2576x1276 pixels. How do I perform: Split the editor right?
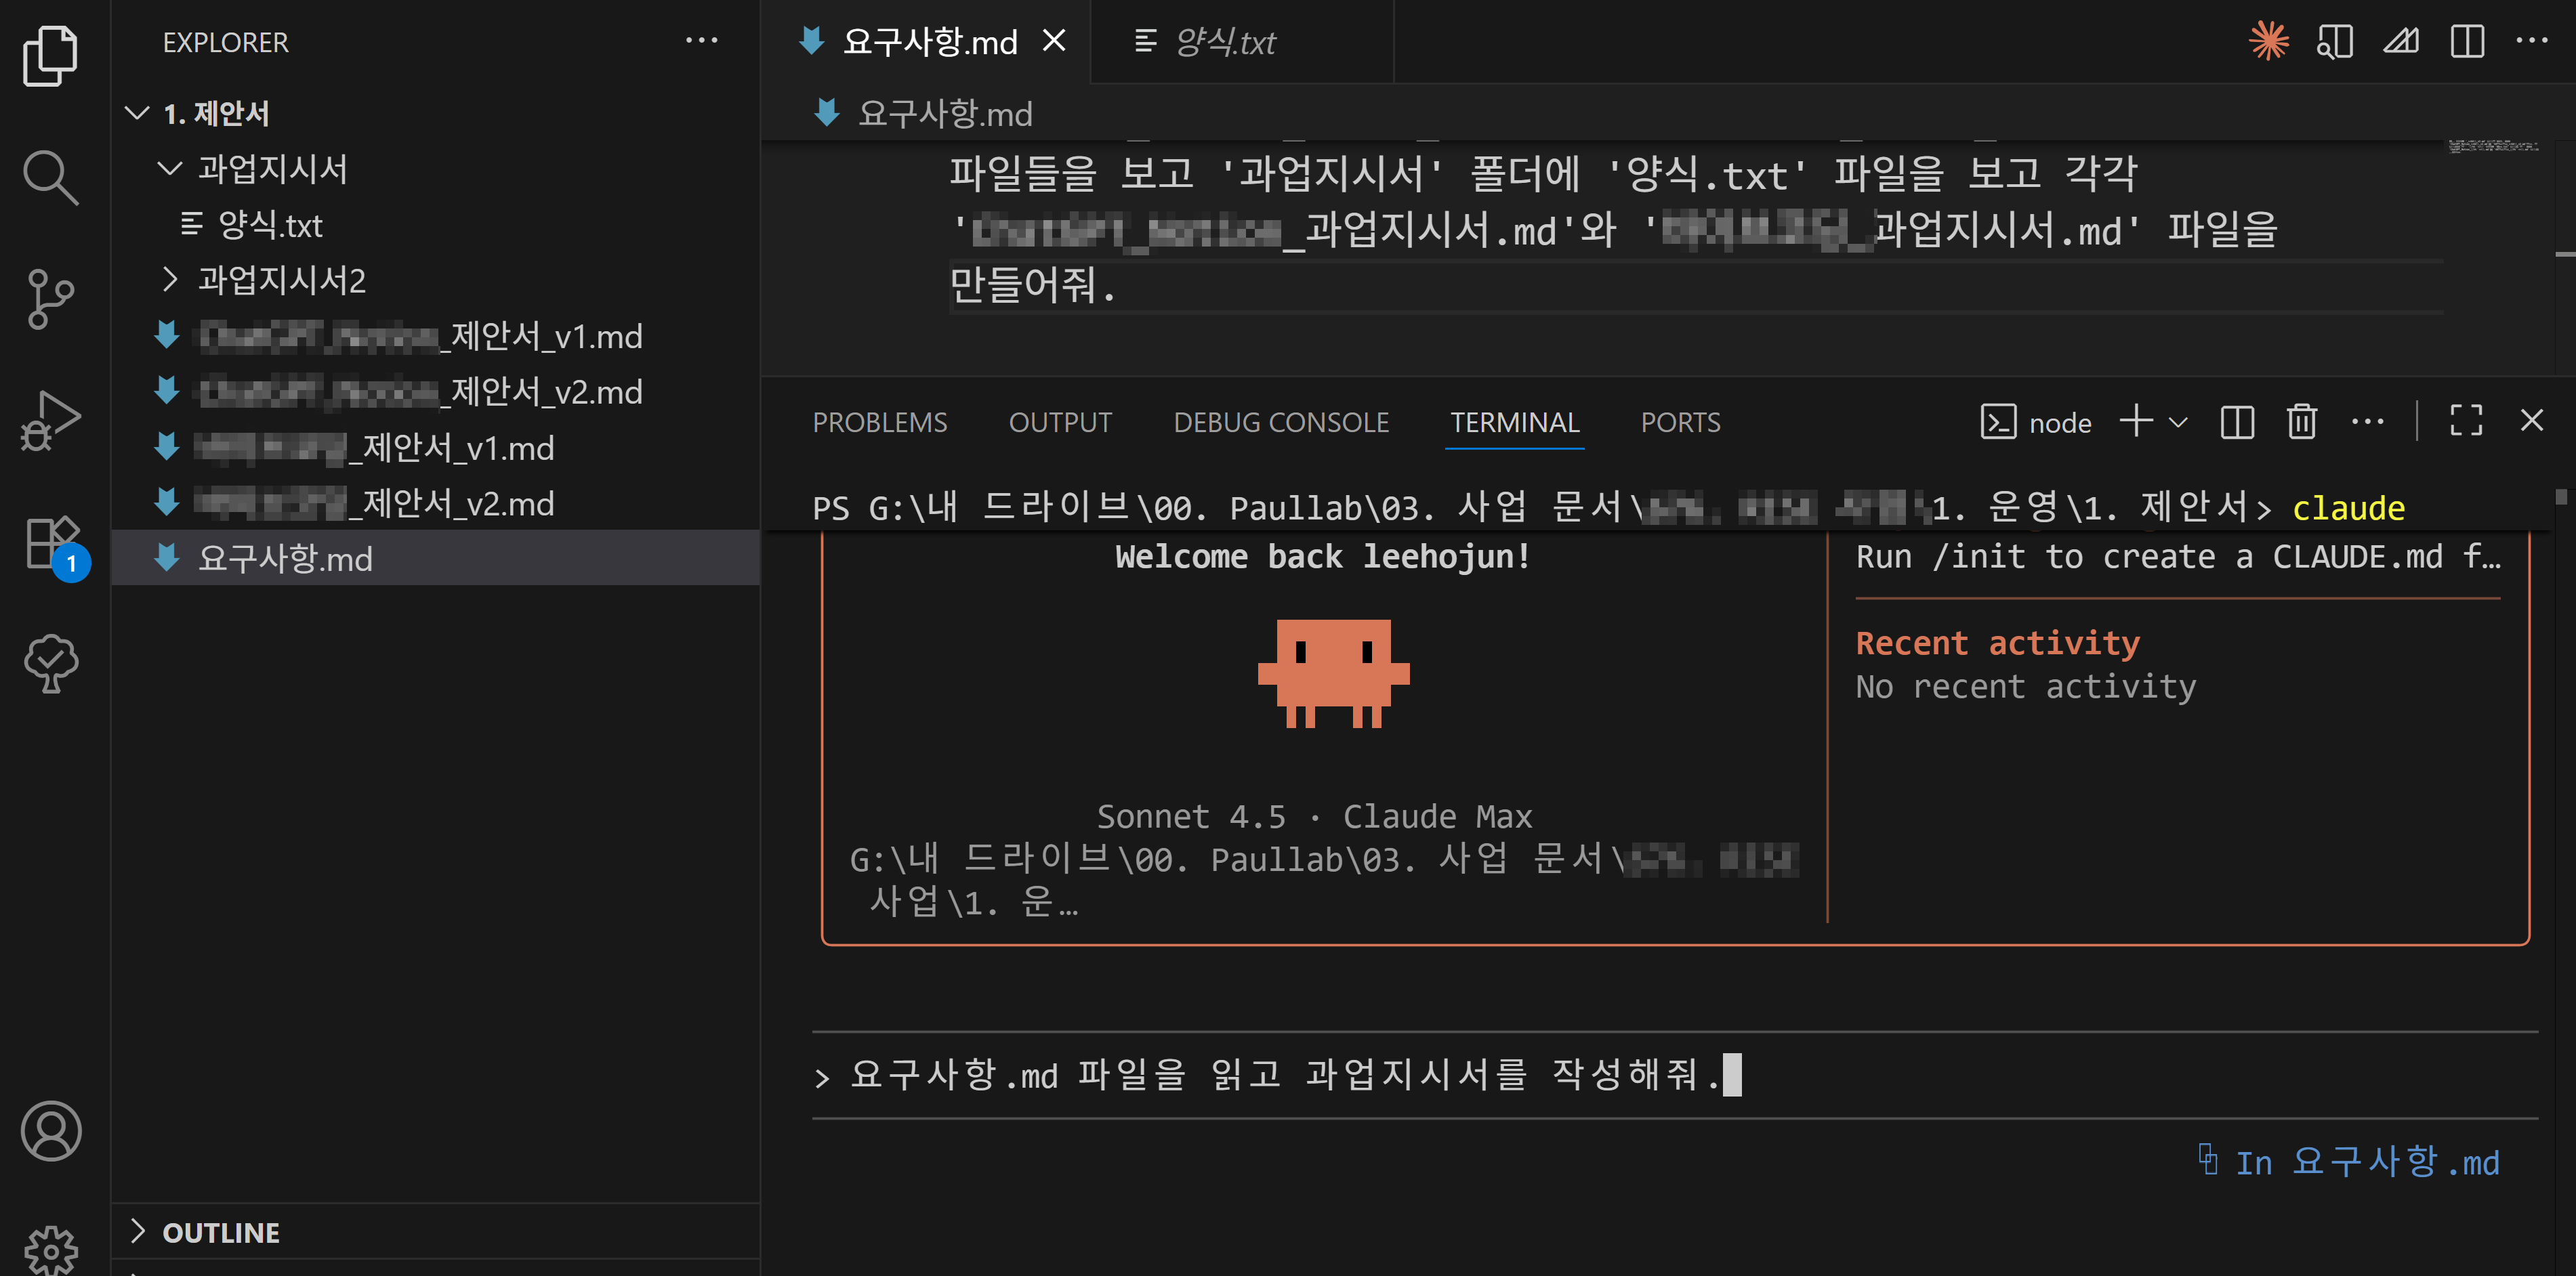[x=2467, y=41]
